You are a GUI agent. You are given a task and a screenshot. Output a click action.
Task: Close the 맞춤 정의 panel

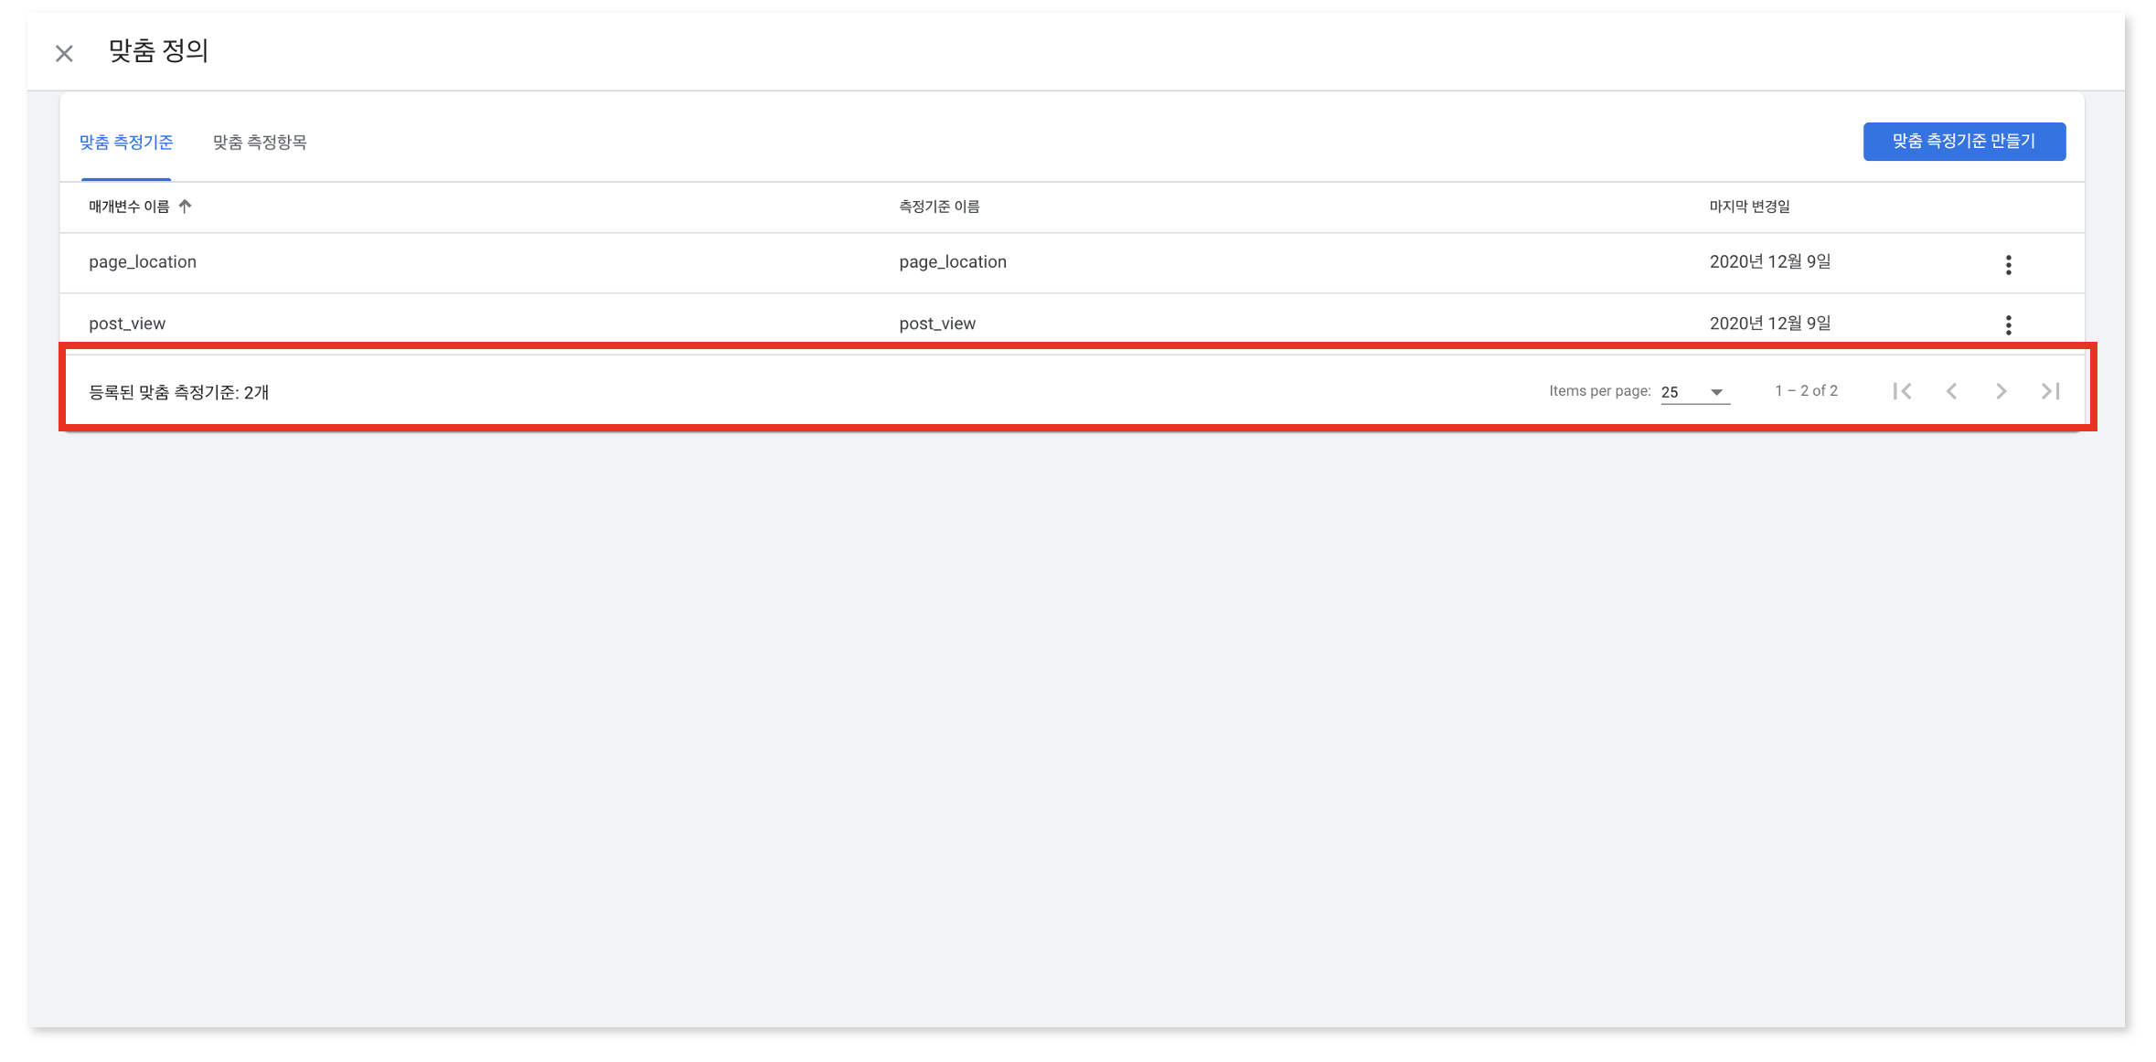(x=64, y=54)
